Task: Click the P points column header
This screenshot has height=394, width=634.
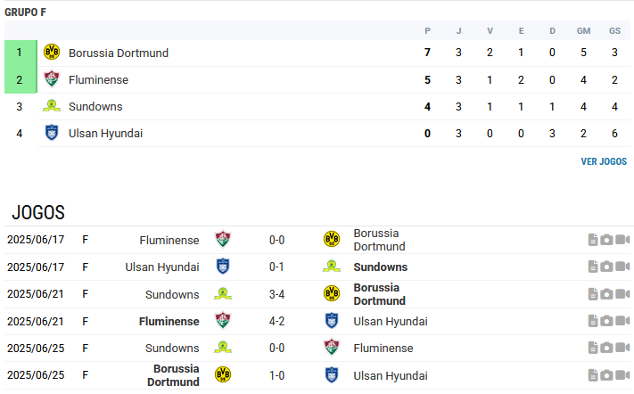Action: pos(427,30)
